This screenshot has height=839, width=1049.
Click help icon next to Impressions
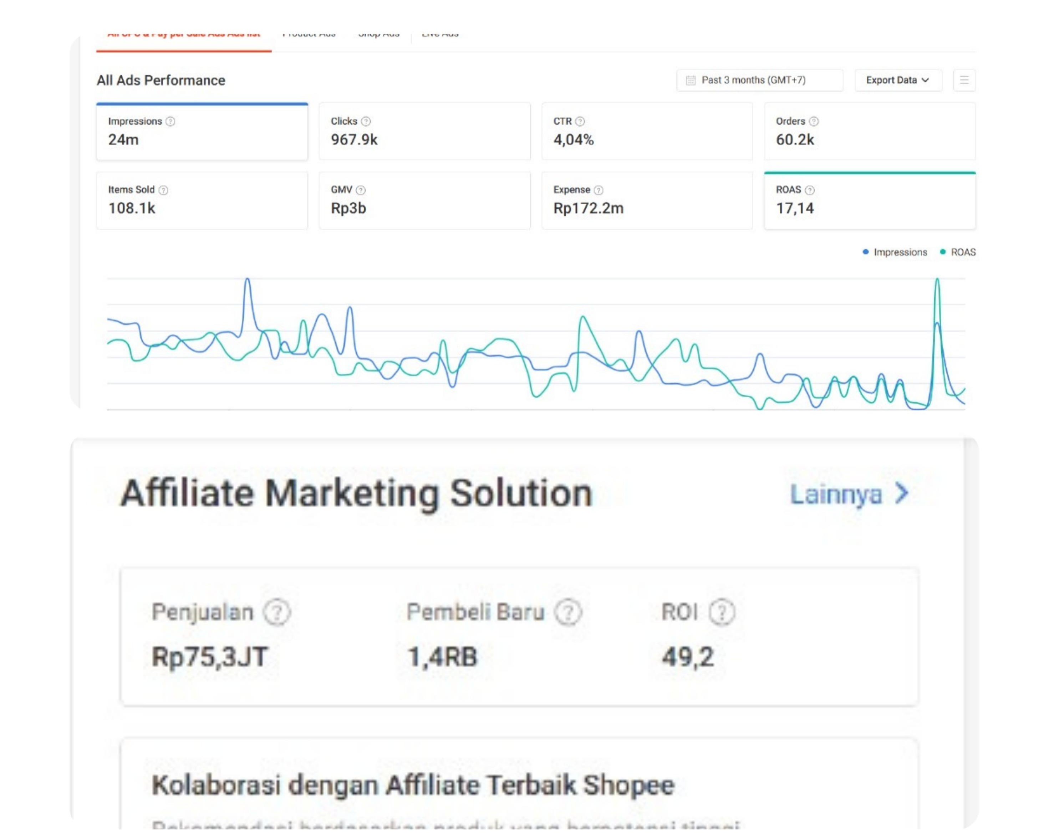(170, 121)
